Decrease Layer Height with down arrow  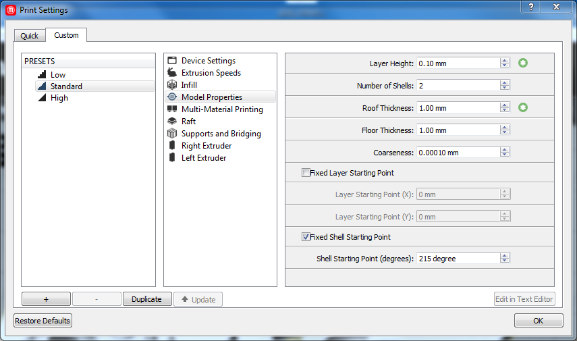click(x=505, y=65)
